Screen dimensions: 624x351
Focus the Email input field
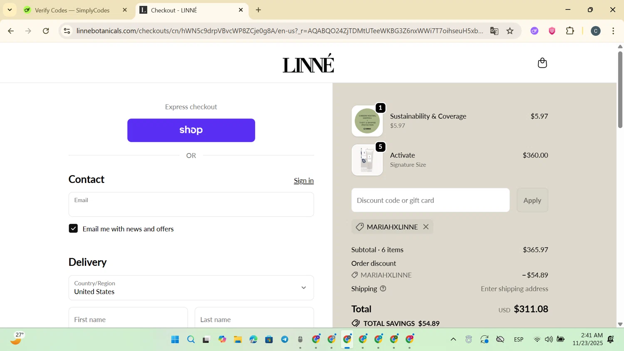[191, 204]
